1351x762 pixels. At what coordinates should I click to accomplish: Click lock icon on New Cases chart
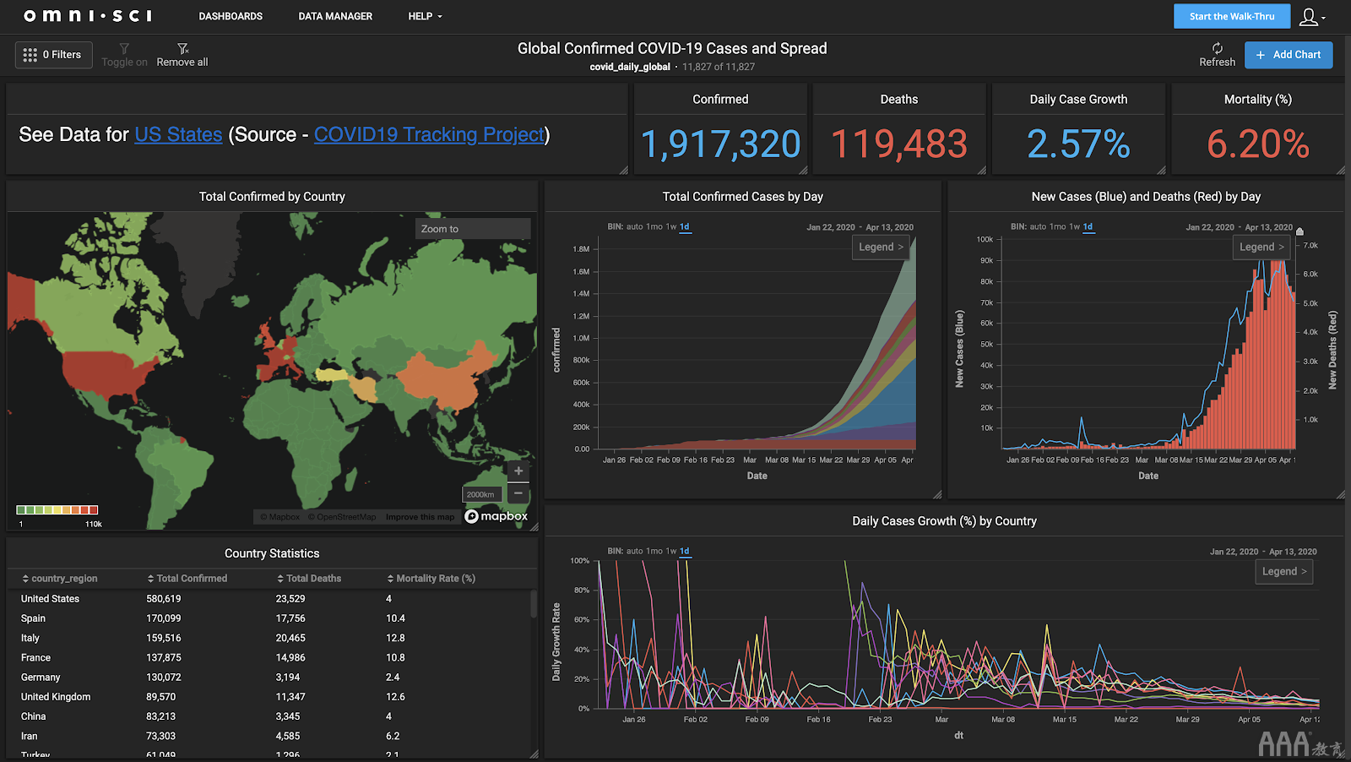pos(1299,231)
